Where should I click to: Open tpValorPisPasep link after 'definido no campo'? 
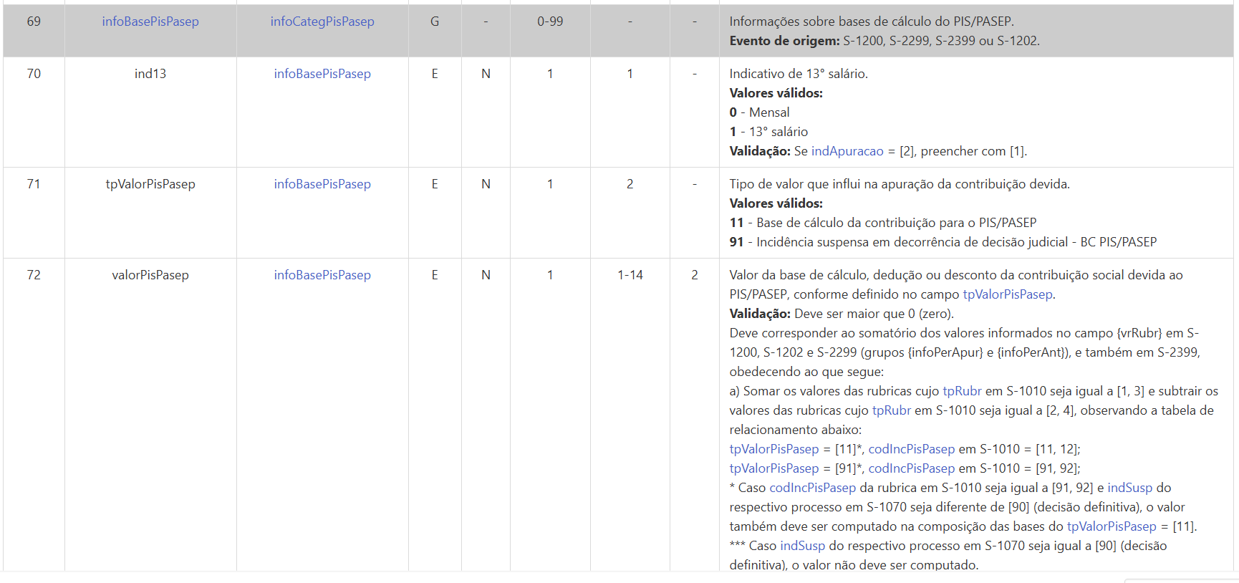[x=1008, y=294]
